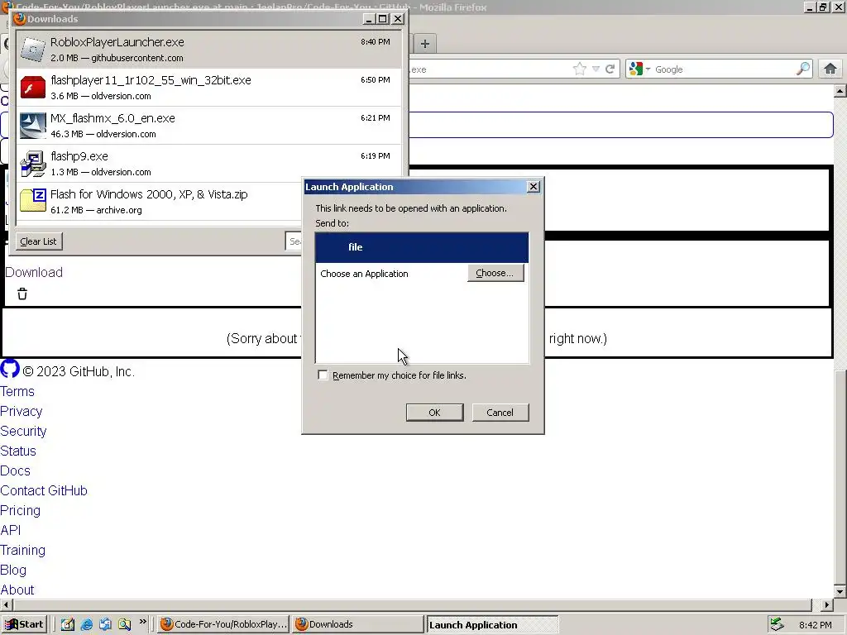Click the Choose... application button

[x=495, y=273]
